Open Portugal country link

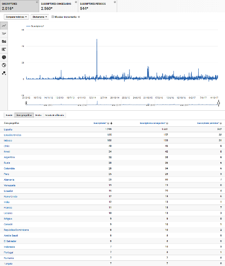[x=8, y=252]
